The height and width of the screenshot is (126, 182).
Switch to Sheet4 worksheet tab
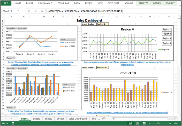tap(60, 119)
